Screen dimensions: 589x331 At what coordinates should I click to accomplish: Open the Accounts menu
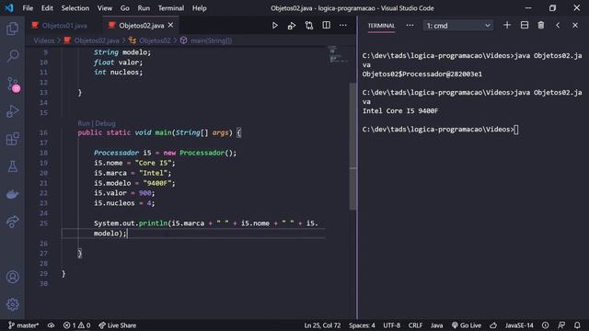(12, 277)
